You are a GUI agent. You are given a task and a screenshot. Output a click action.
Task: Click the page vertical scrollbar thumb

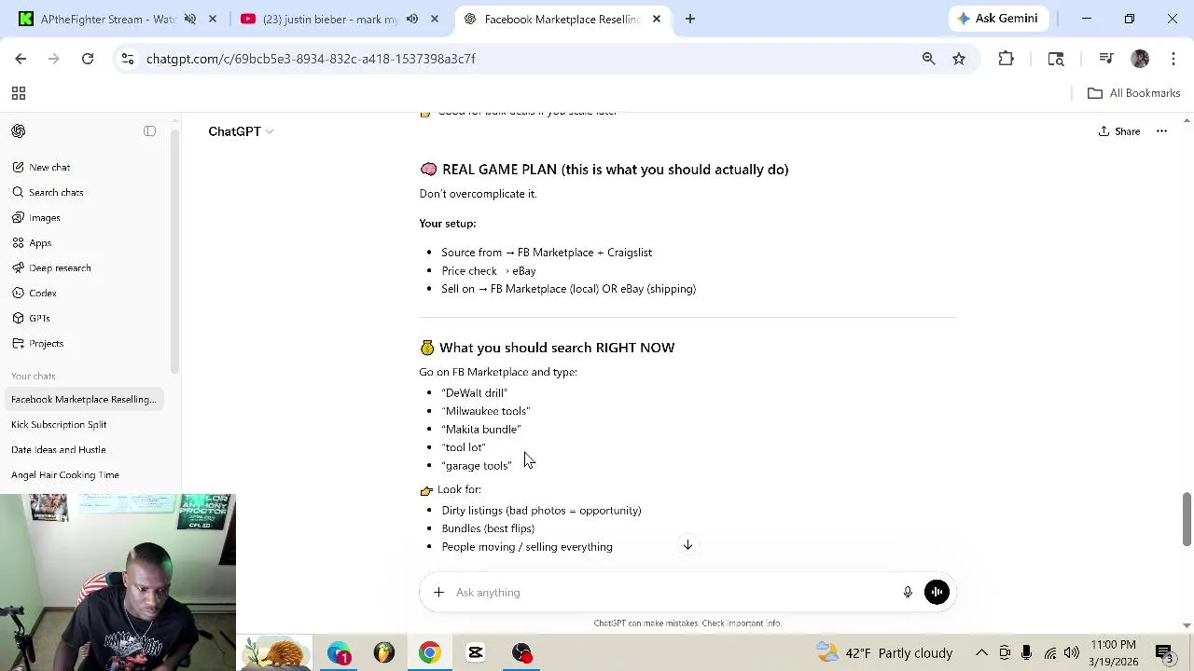pyautogui.click(x=1187, y=519)
